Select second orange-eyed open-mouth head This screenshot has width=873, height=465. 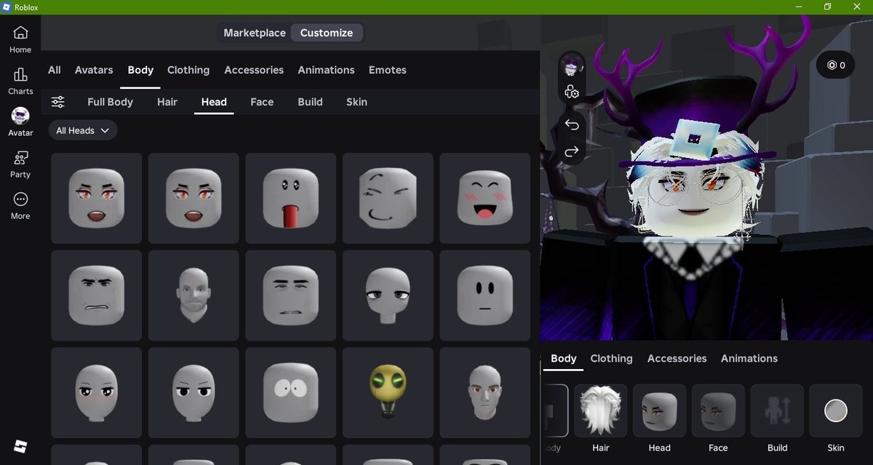tap(194, 198)
